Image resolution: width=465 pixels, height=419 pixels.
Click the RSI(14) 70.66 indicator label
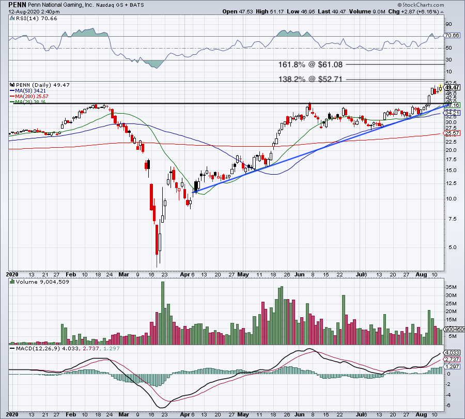click(36, 19)
